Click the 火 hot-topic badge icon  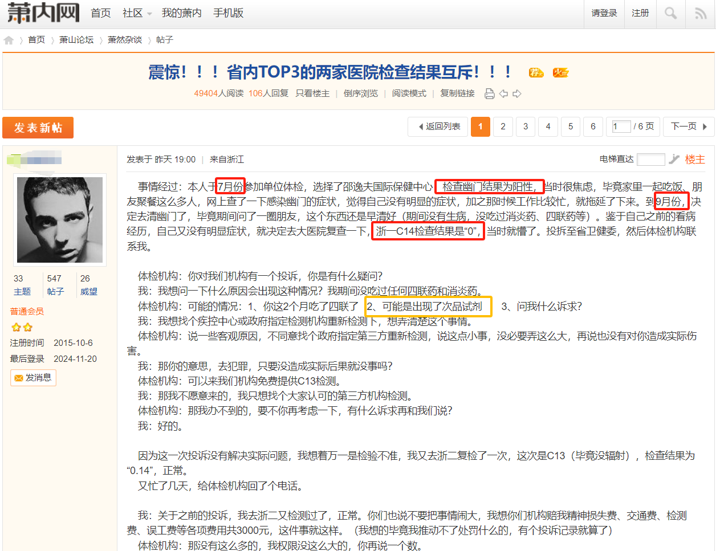560,72
